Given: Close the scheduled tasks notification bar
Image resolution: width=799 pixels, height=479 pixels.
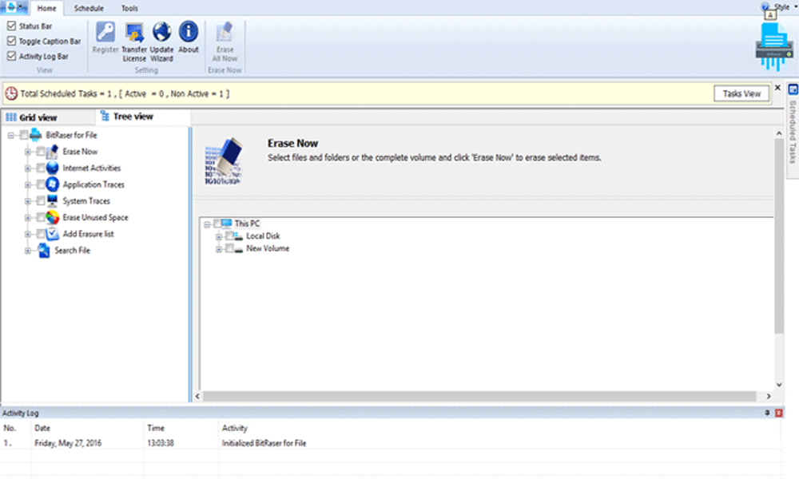Looking at the screenshot, I should (777, 88).
